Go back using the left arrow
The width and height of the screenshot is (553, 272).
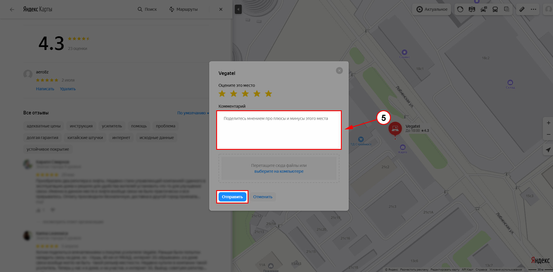pyautogui.click(x=12, y=9)
